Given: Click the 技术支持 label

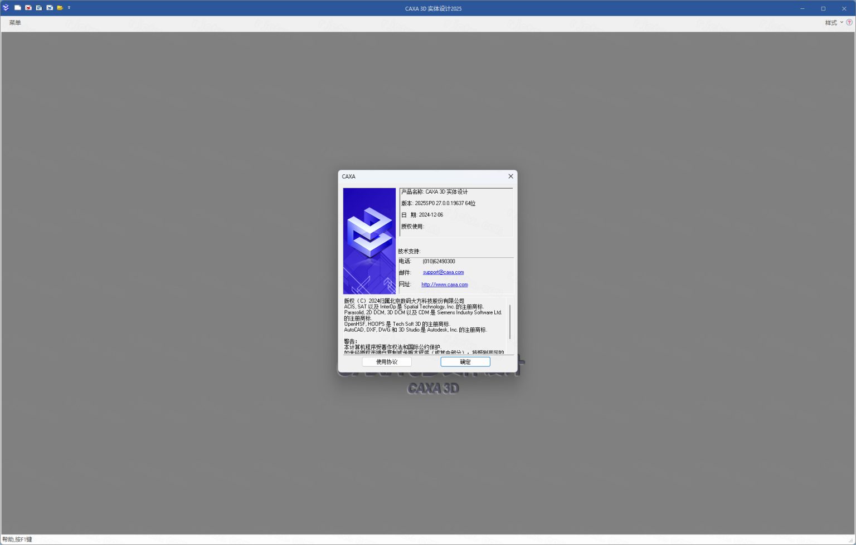Looking at the screenshot, I should [409, 251].
